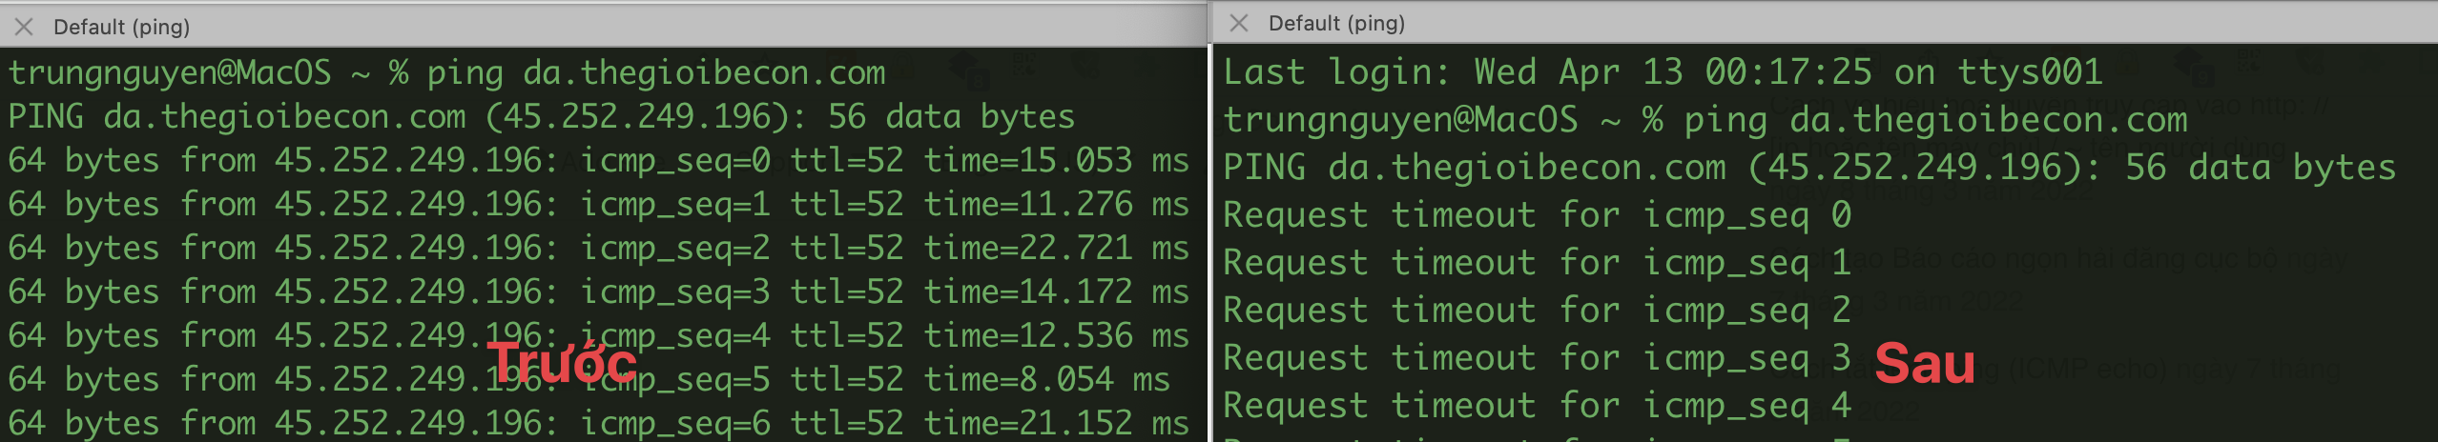The height and width of the screenshot is (442, 2438).
Task: Close the right Default (ping) tab
Action: click(x=1239, y=23)
